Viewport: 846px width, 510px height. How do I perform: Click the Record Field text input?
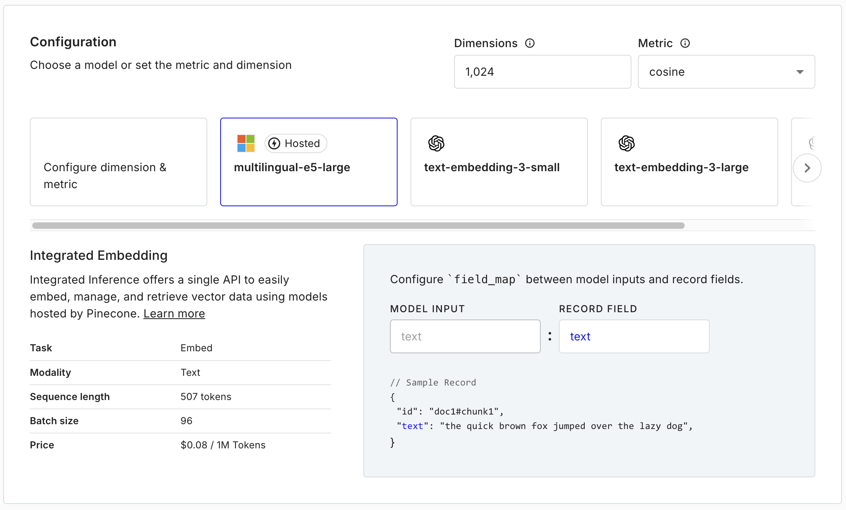point(634,336)
